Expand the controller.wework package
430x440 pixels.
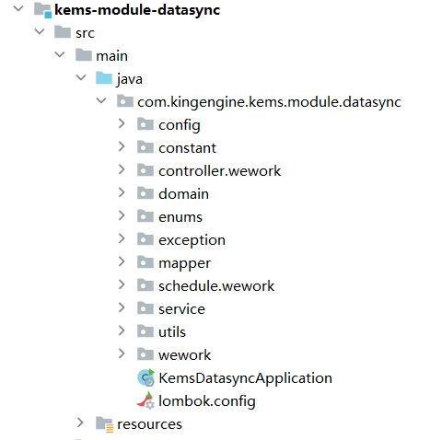[x=122, y=169]
